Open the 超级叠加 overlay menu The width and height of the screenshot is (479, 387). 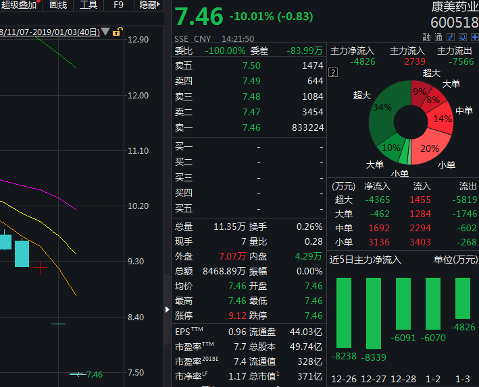pos(20,5)
